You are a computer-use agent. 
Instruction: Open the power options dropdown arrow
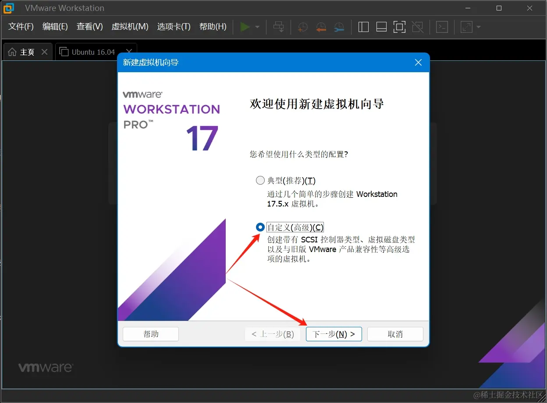click(257, 27)
